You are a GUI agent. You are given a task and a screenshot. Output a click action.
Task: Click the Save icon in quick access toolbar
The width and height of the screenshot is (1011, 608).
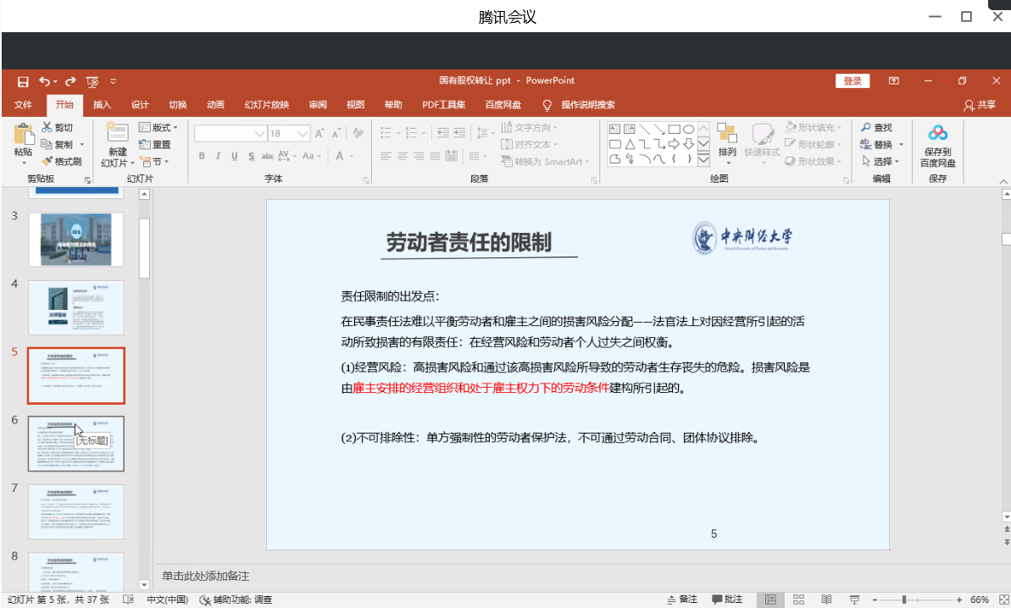23,81
